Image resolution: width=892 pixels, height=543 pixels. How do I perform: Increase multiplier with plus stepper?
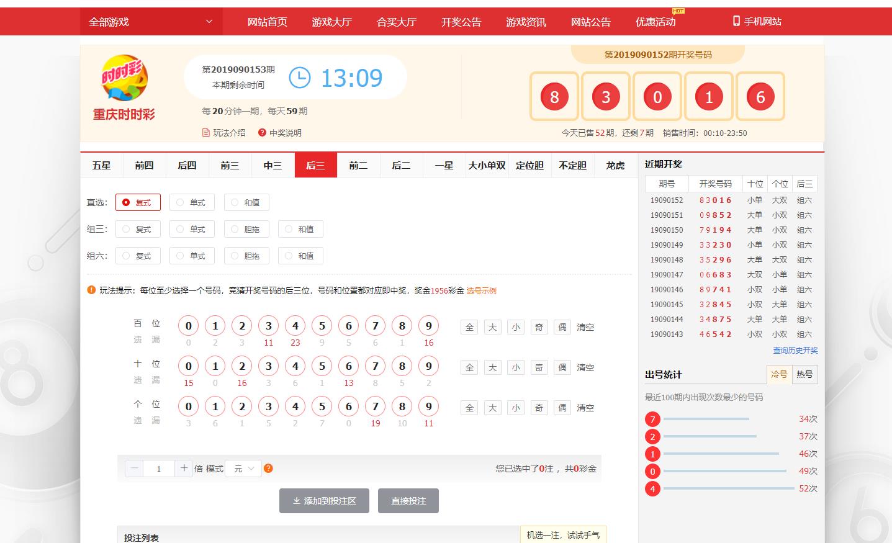click(184, 469)
